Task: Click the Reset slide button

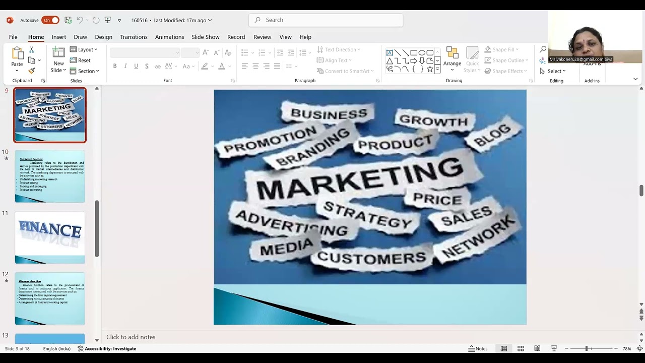Action: point(81,60)
